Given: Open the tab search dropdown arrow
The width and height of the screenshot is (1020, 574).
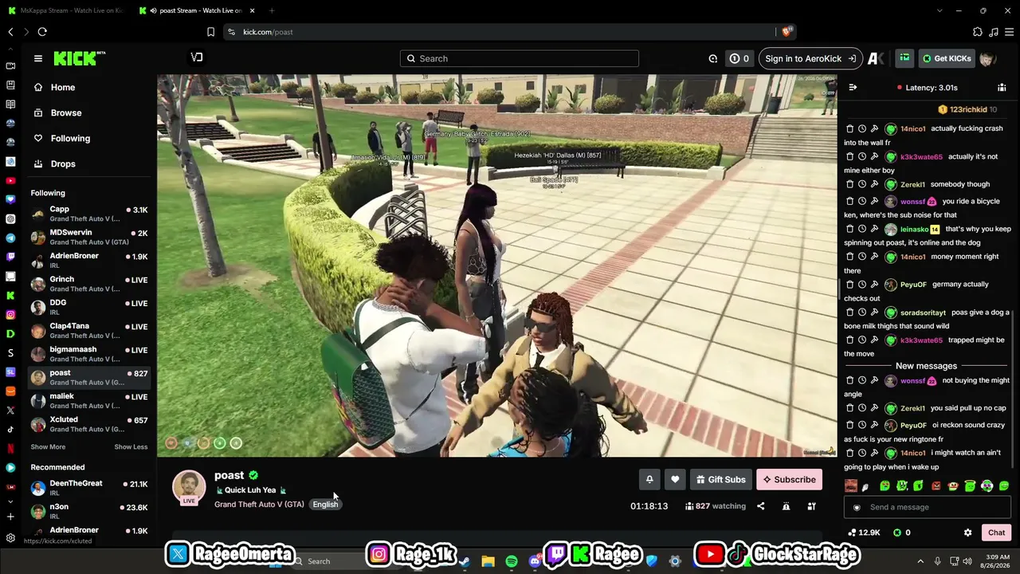Looking at the screenshot, I should click(940, 10).
